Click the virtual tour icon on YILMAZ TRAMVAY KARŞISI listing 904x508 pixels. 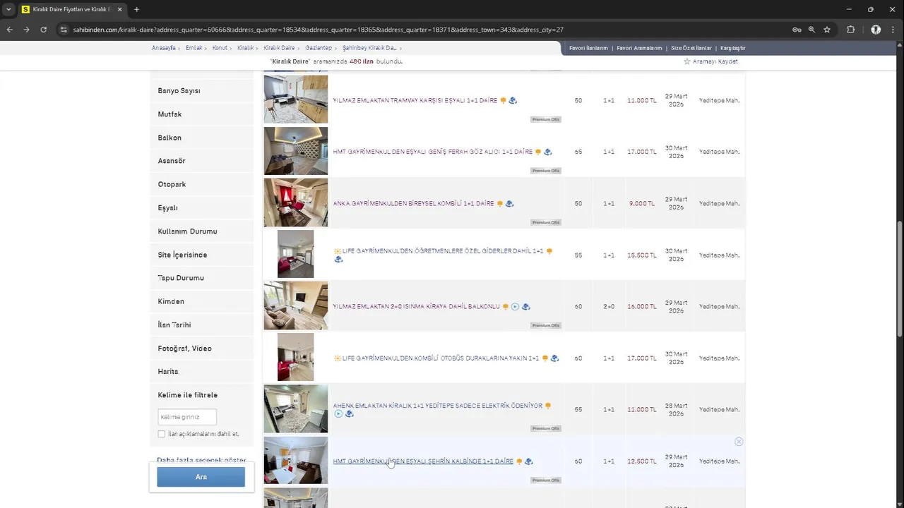pyautogui.click(x=513, y=100)
